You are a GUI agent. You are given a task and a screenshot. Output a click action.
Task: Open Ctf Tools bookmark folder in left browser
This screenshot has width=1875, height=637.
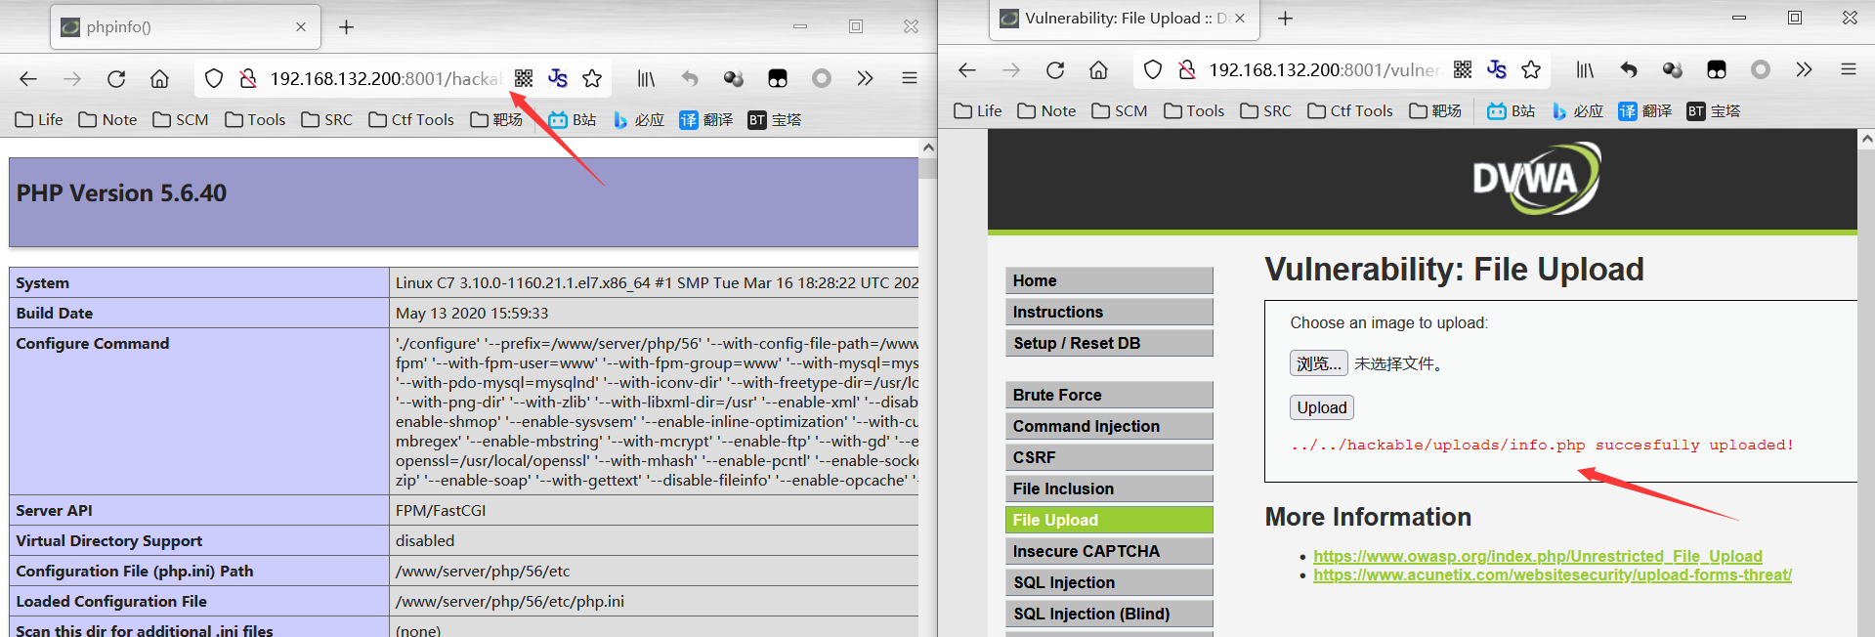[411, 119]
